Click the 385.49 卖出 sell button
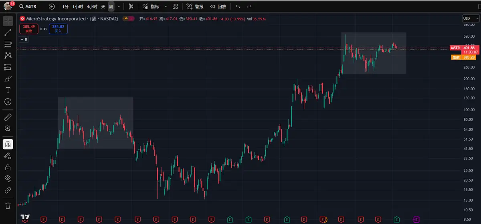The width and height of the screenshot is (481, 224). pyautogui.click(x=28, y=29)
